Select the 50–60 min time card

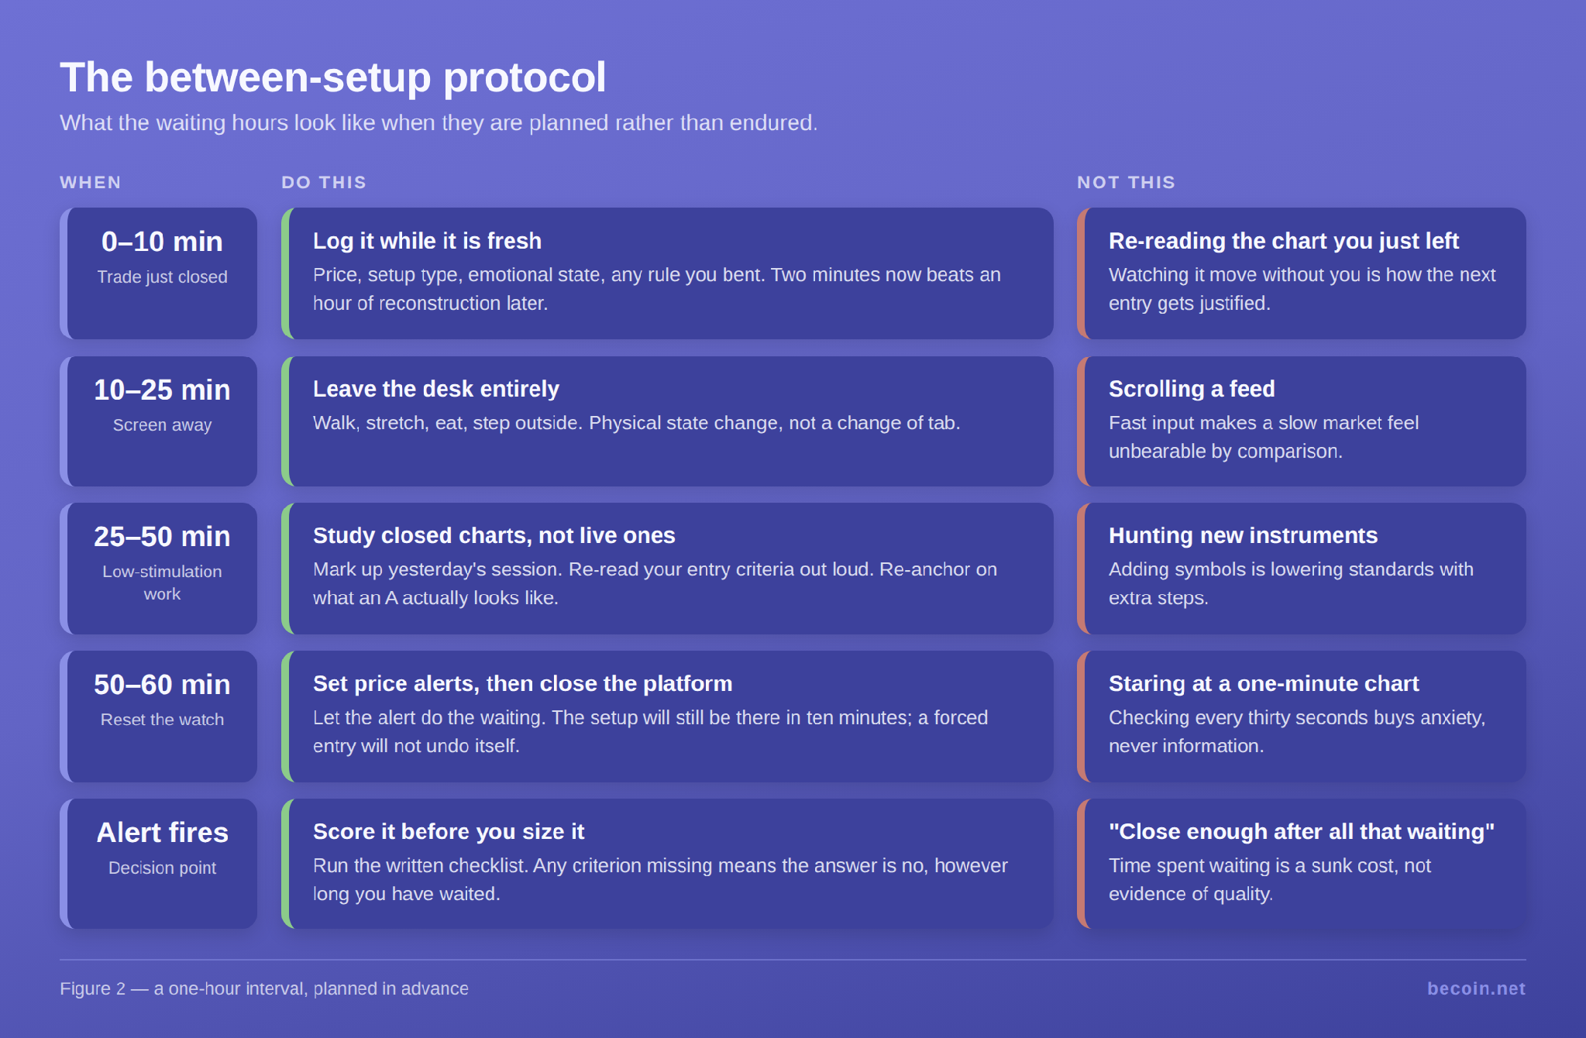(159, 717)
